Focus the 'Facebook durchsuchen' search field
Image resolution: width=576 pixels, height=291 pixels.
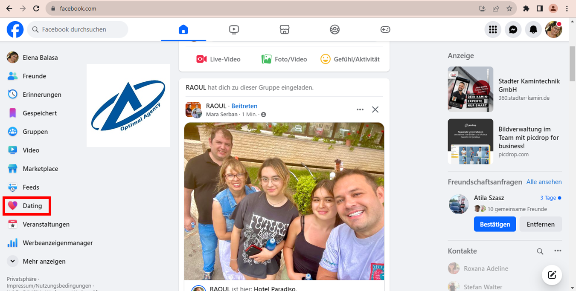(78, 29)
